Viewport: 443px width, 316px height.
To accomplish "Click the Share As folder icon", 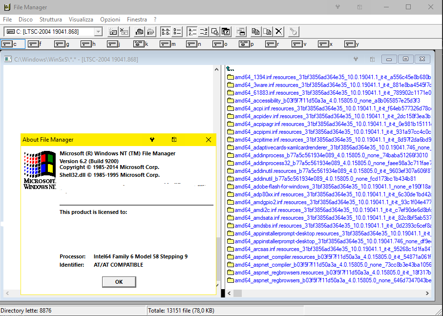I will click(139, 32).
